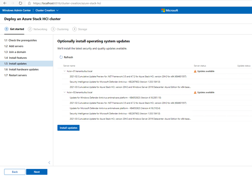Switch to the Storage tab
The width and height of the screenshot is (252, 176).
80,29
